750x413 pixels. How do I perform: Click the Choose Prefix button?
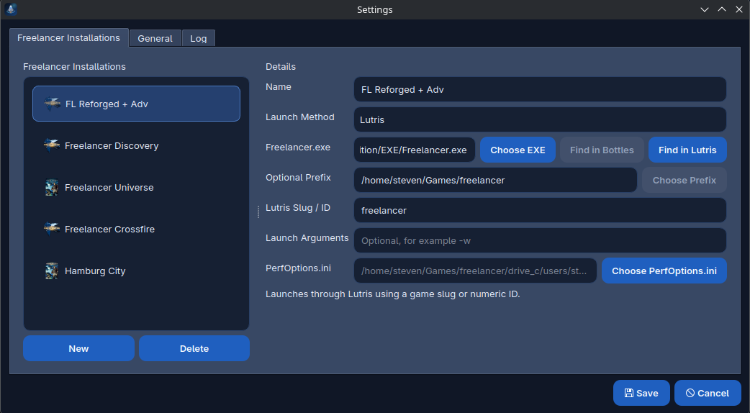(684, 180)
